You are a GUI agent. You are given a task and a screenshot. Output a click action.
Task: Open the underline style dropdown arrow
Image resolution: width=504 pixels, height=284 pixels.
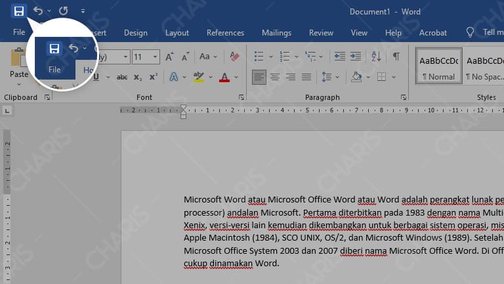coord(108,78)
